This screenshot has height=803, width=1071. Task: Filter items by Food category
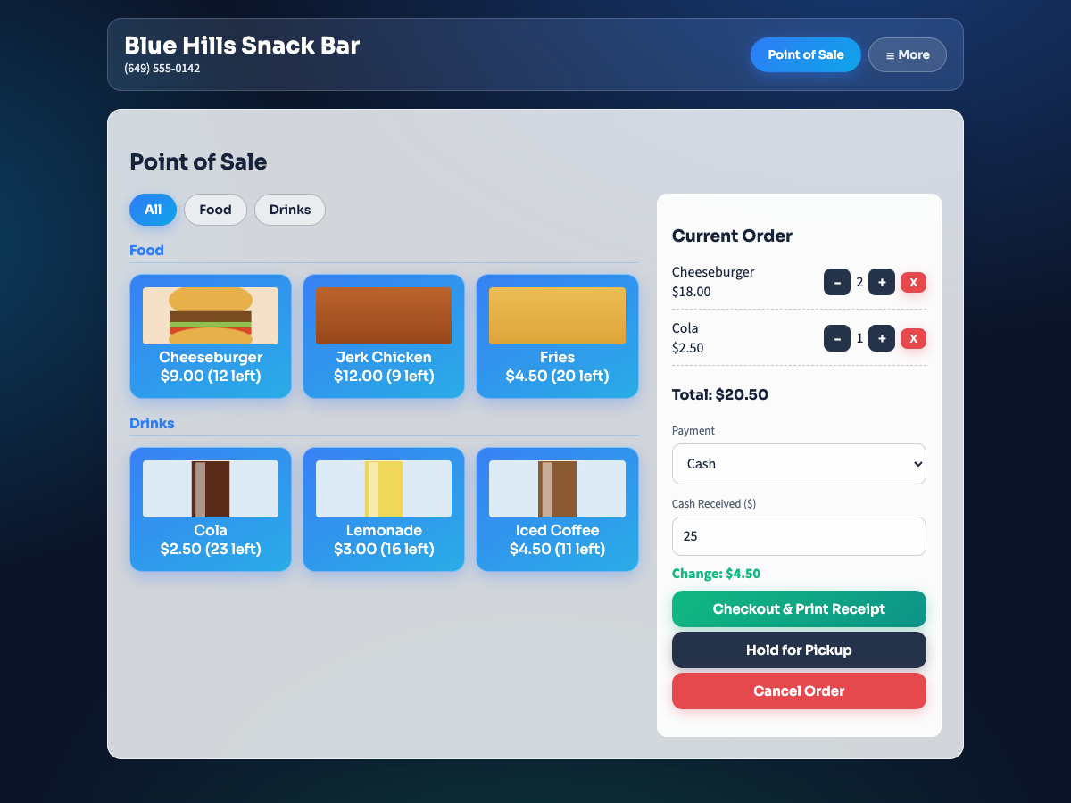215,210
